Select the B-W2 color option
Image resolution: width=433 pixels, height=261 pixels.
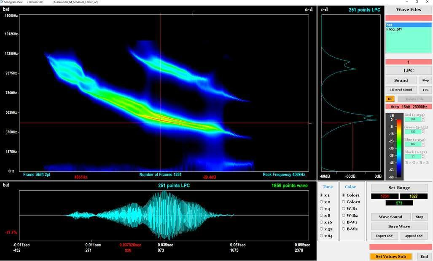click(x=344, y=229)
